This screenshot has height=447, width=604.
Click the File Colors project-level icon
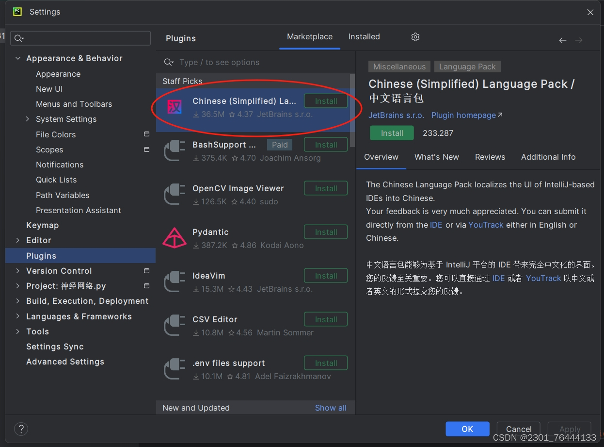pyautogui.click(x=146, y=134)
